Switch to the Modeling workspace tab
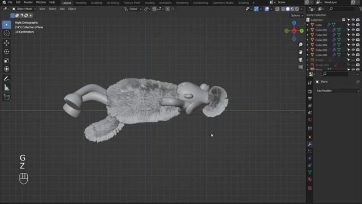The image size is (362, 204). 81,3
